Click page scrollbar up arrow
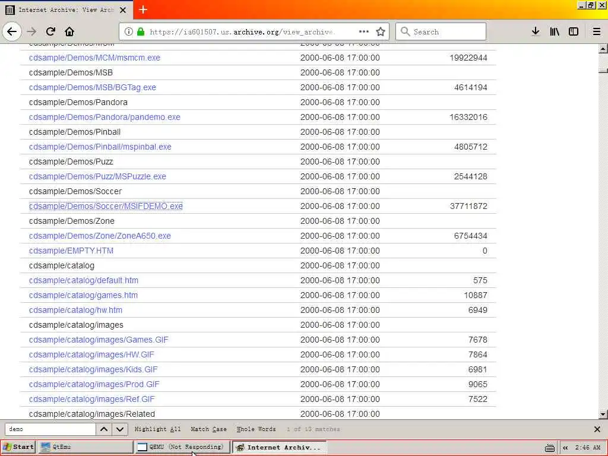608x456 pixels. point(603,49)
